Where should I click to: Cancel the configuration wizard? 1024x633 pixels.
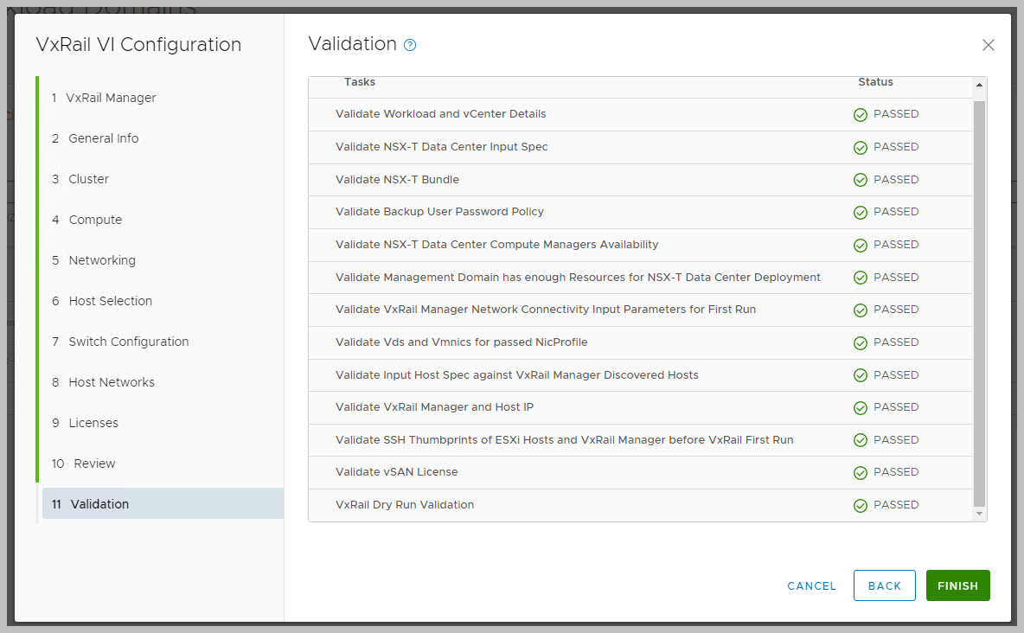click(811, 585)
